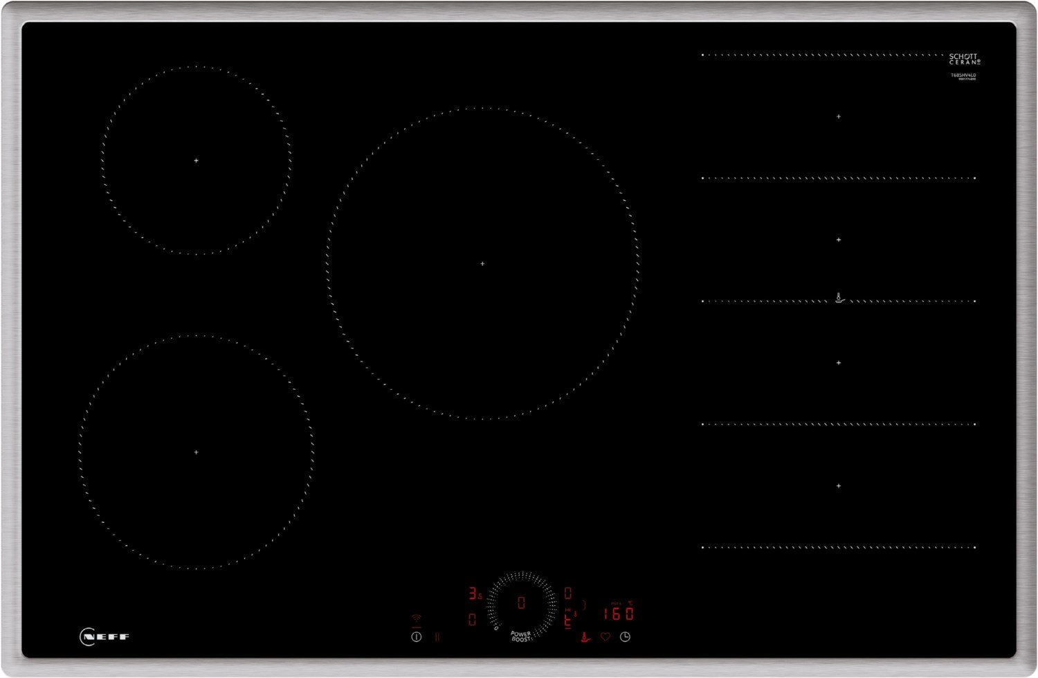Tap the heart favourites icon

pos(605,637)
